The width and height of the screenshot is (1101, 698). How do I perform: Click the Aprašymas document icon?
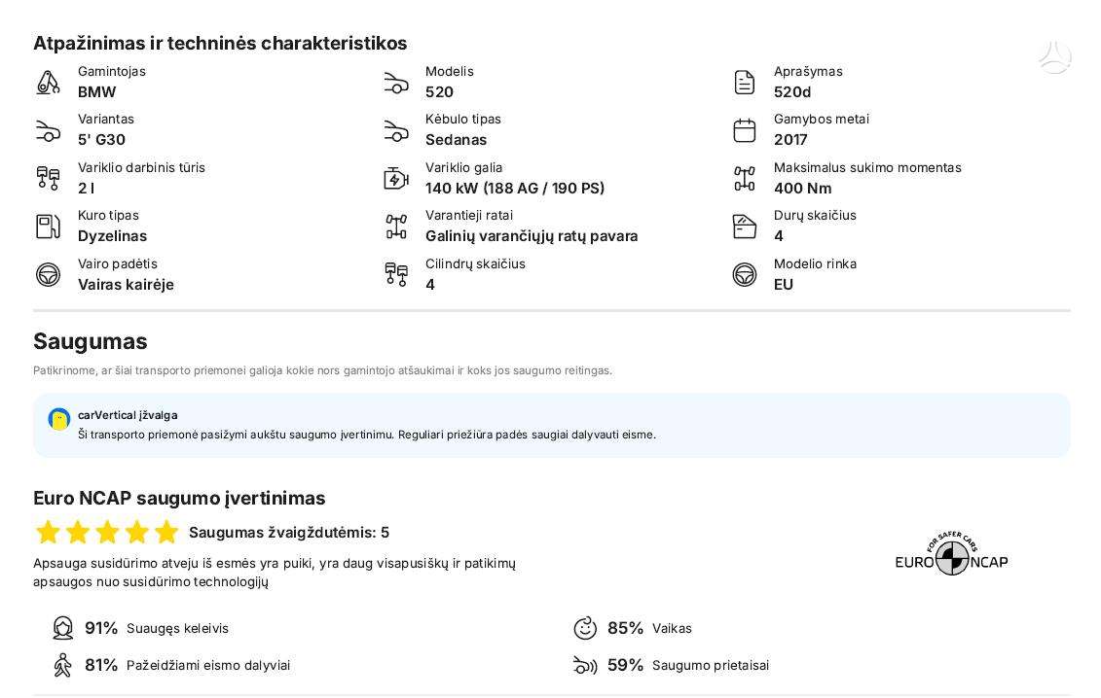745,82
